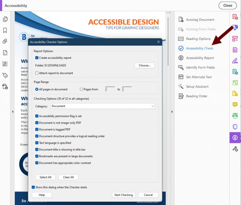Open Scan & OCR printer tool
241x205 pixels.
click(x=235, y=116)
